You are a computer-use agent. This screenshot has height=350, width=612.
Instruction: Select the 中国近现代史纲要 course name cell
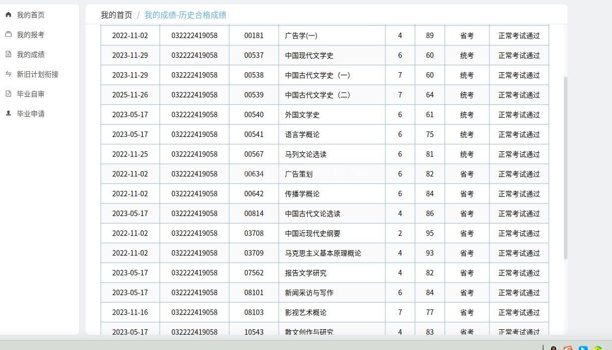(x=313, y=233)
